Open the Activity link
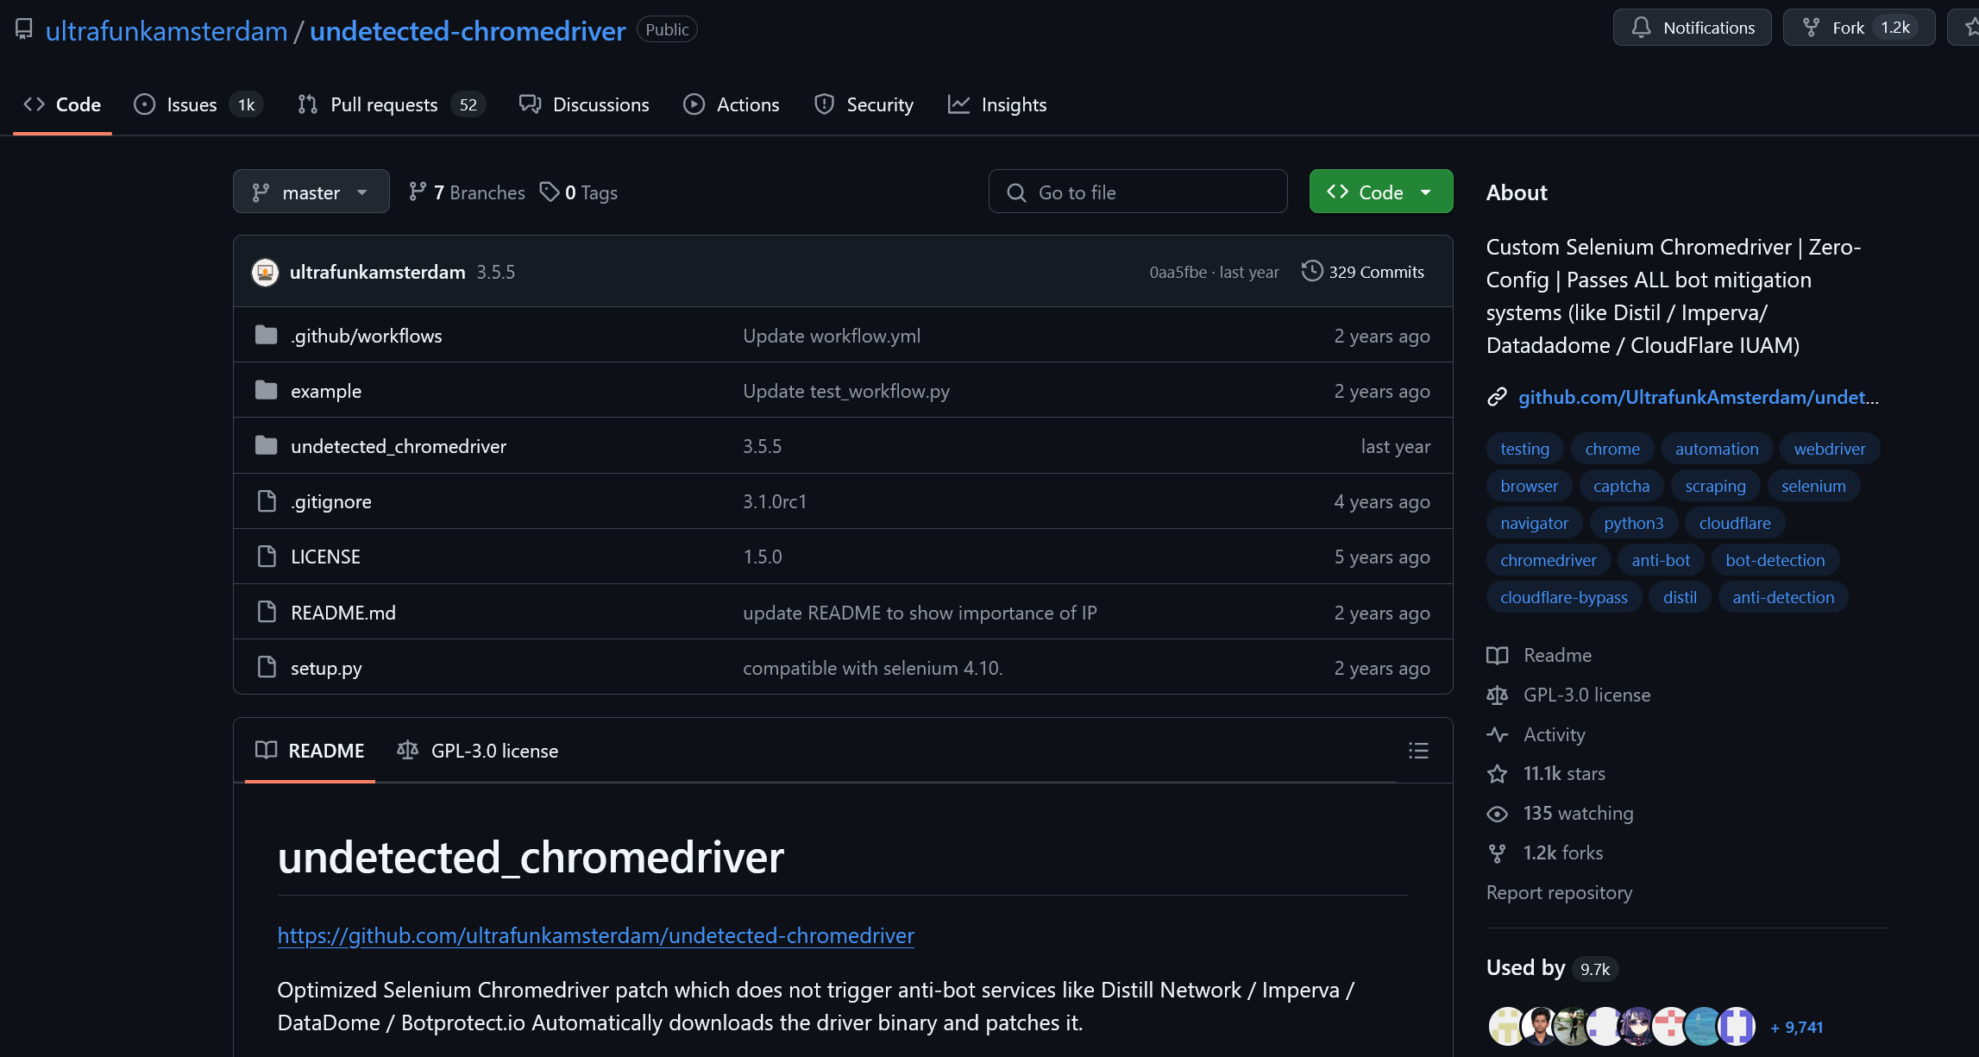The width and height of the screenshot is (1979, 1057). pyautogui.click(x=1536, y=734)
